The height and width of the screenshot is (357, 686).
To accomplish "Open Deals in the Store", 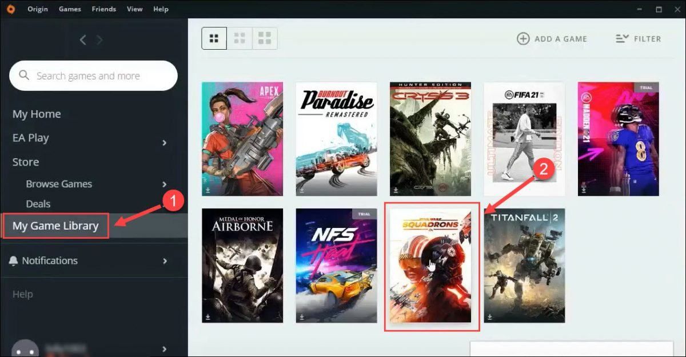I will point(38,204).
